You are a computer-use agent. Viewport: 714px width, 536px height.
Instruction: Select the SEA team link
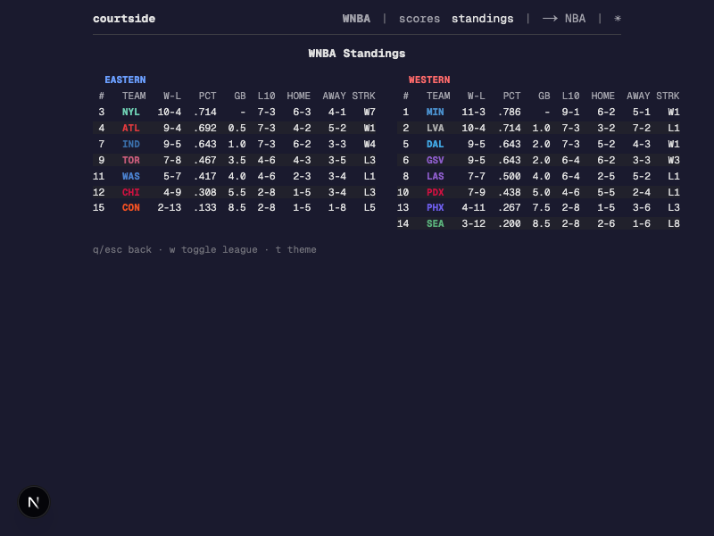tap(435, 223)
